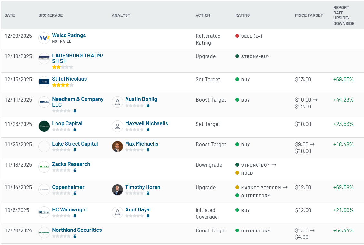Click the +62.58% upside value

(343, 187)
